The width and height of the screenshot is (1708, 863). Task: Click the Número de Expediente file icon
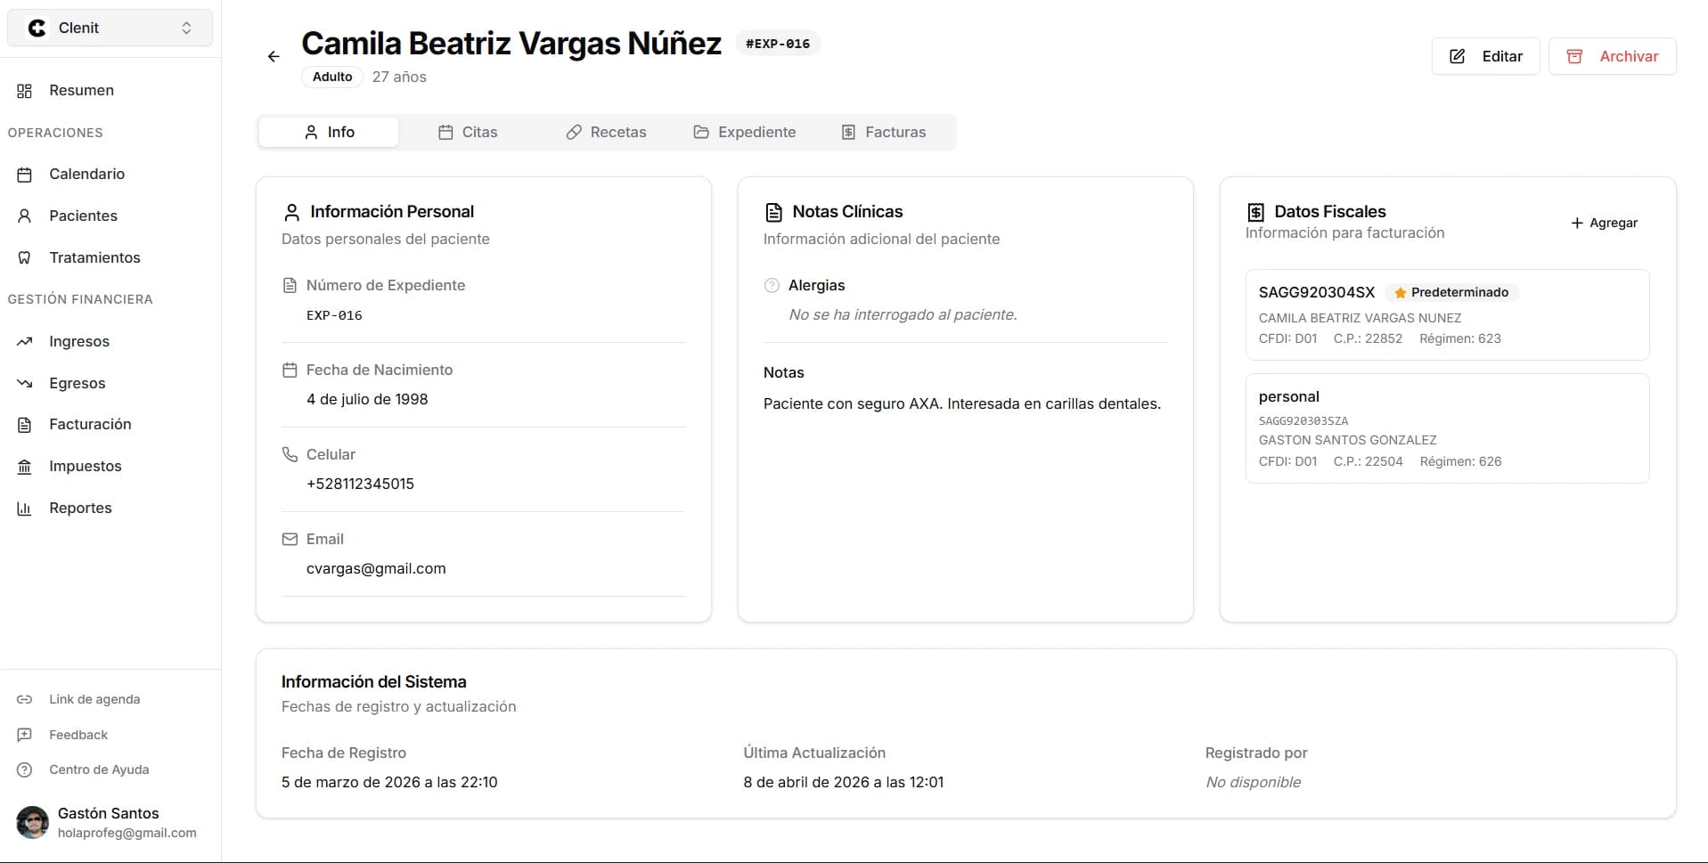290,285
